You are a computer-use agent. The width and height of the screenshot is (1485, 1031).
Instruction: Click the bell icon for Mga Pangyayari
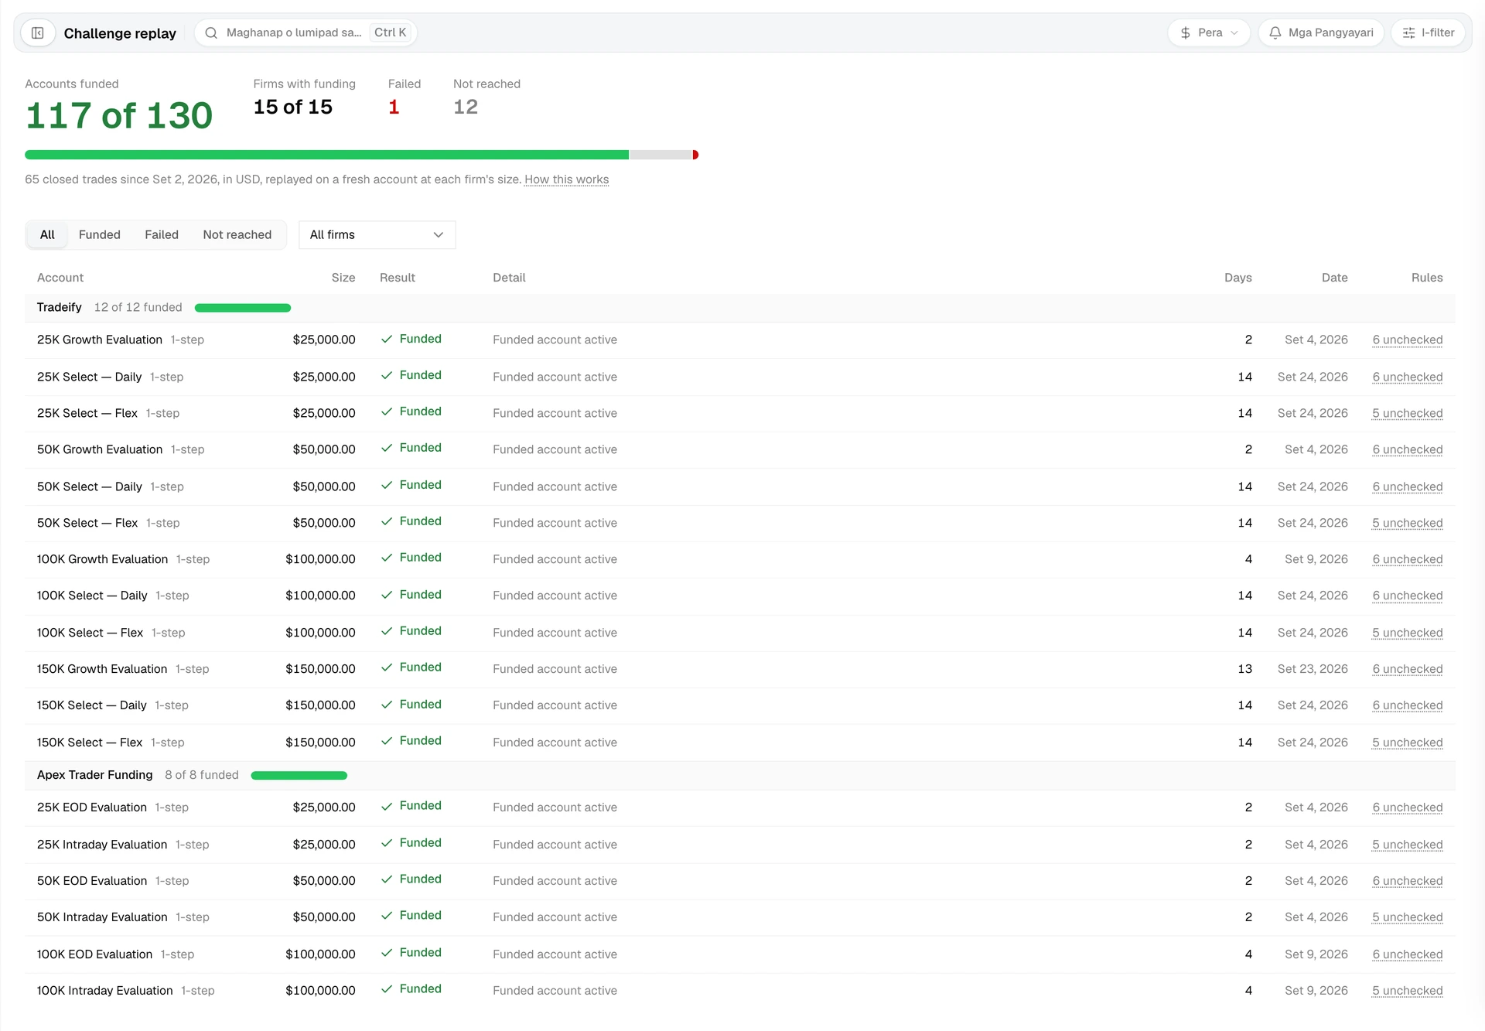coord(1275,33)
